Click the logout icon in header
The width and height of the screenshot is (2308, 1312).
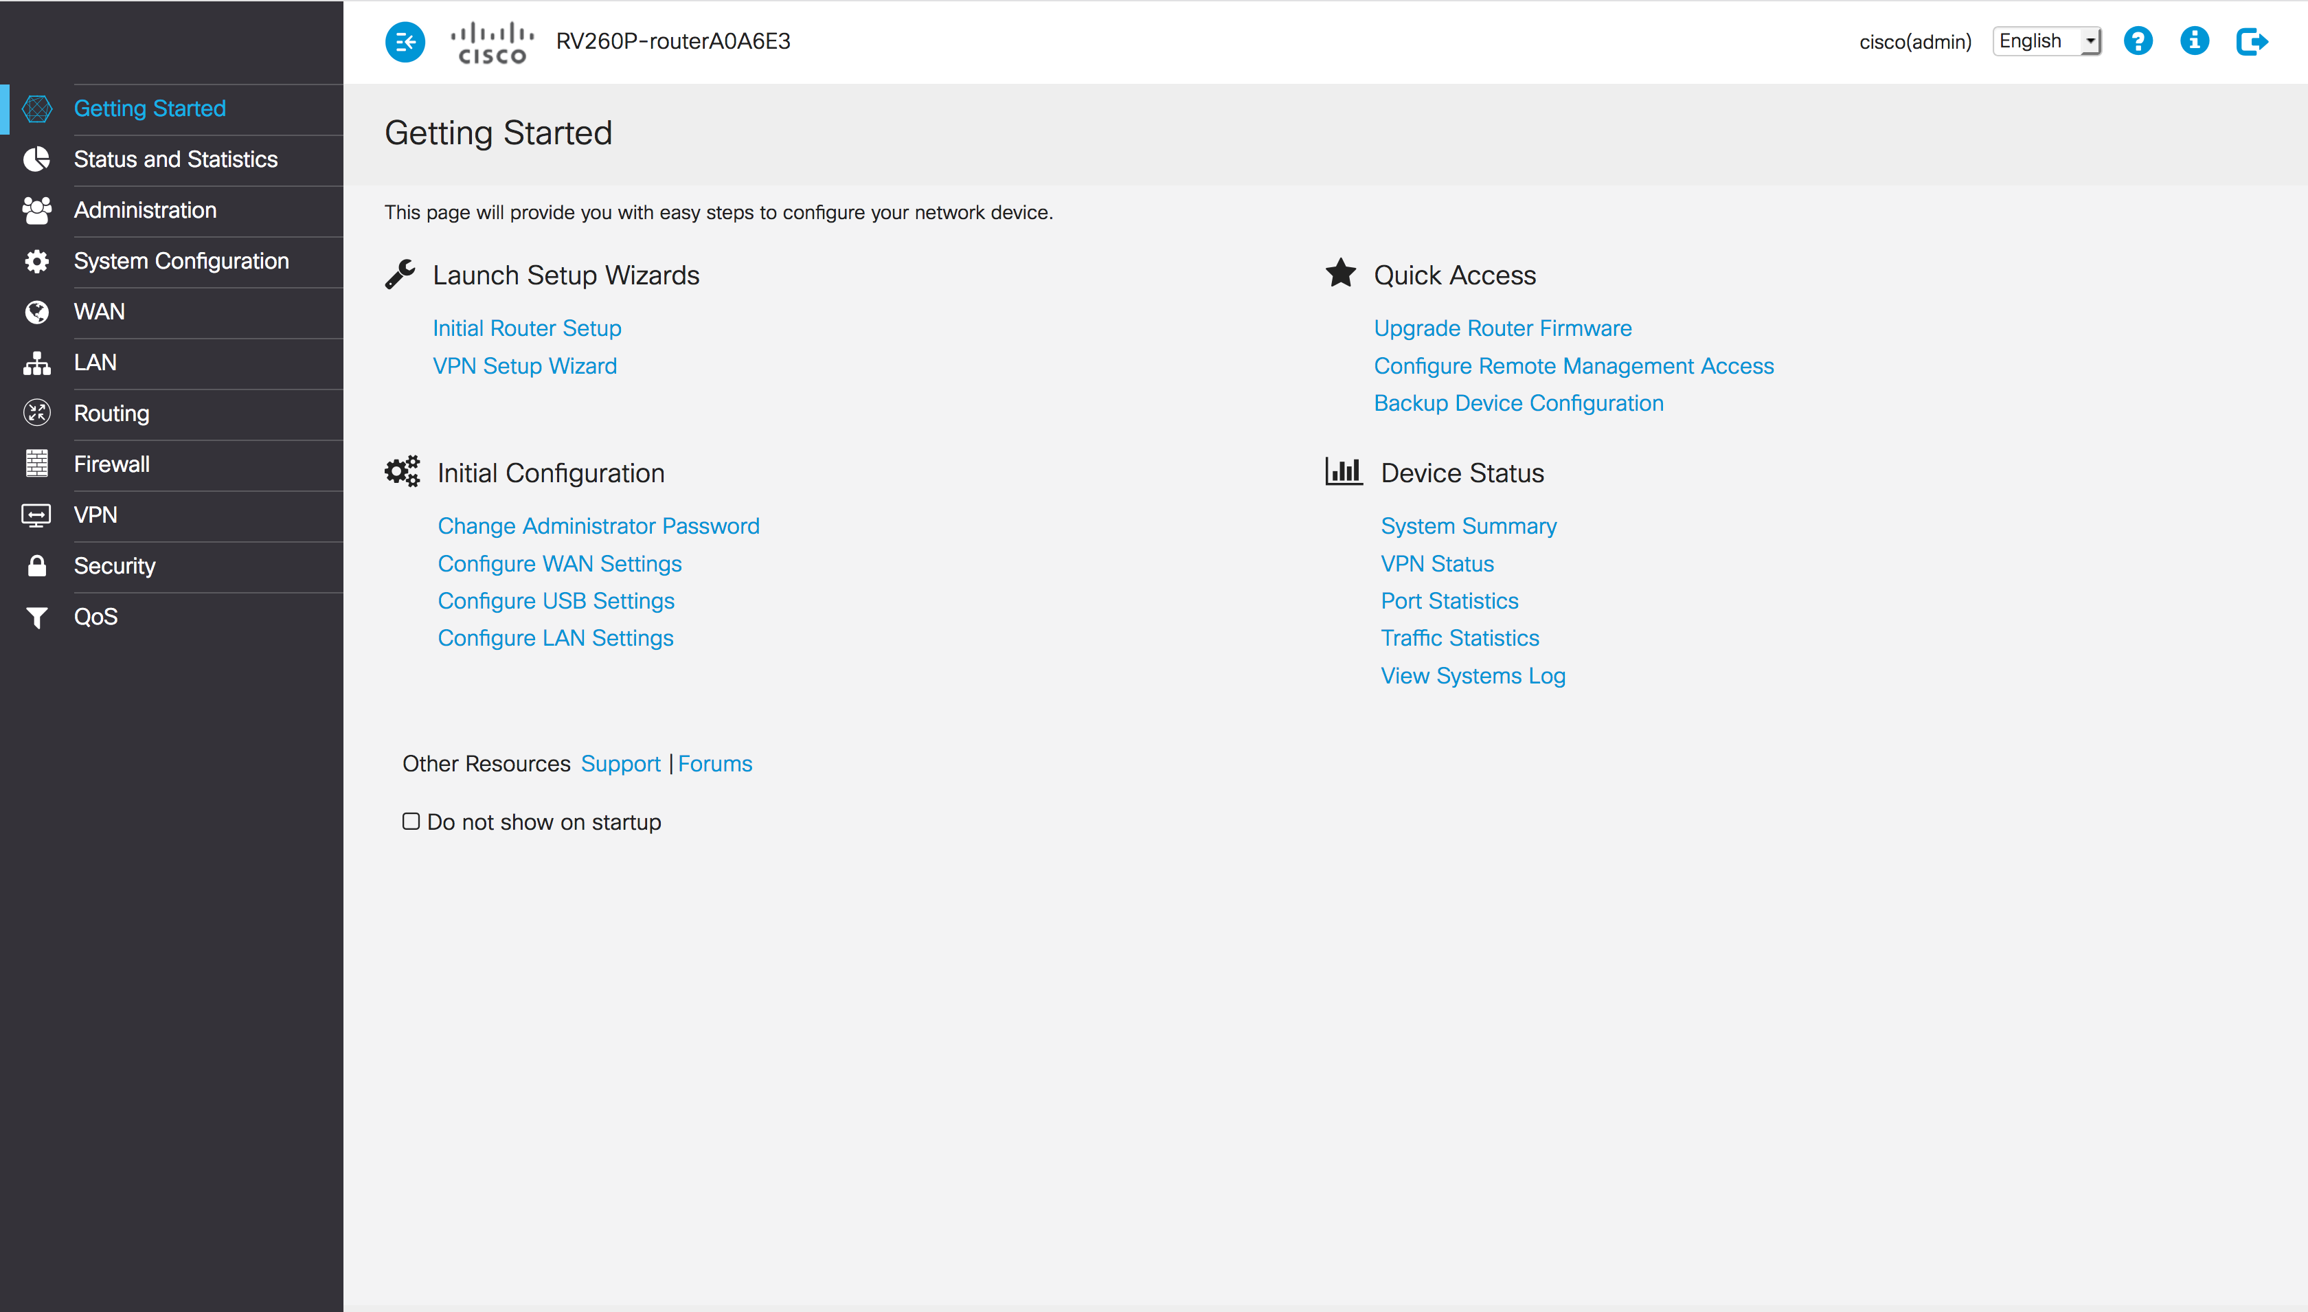(x=2251, y=41)
